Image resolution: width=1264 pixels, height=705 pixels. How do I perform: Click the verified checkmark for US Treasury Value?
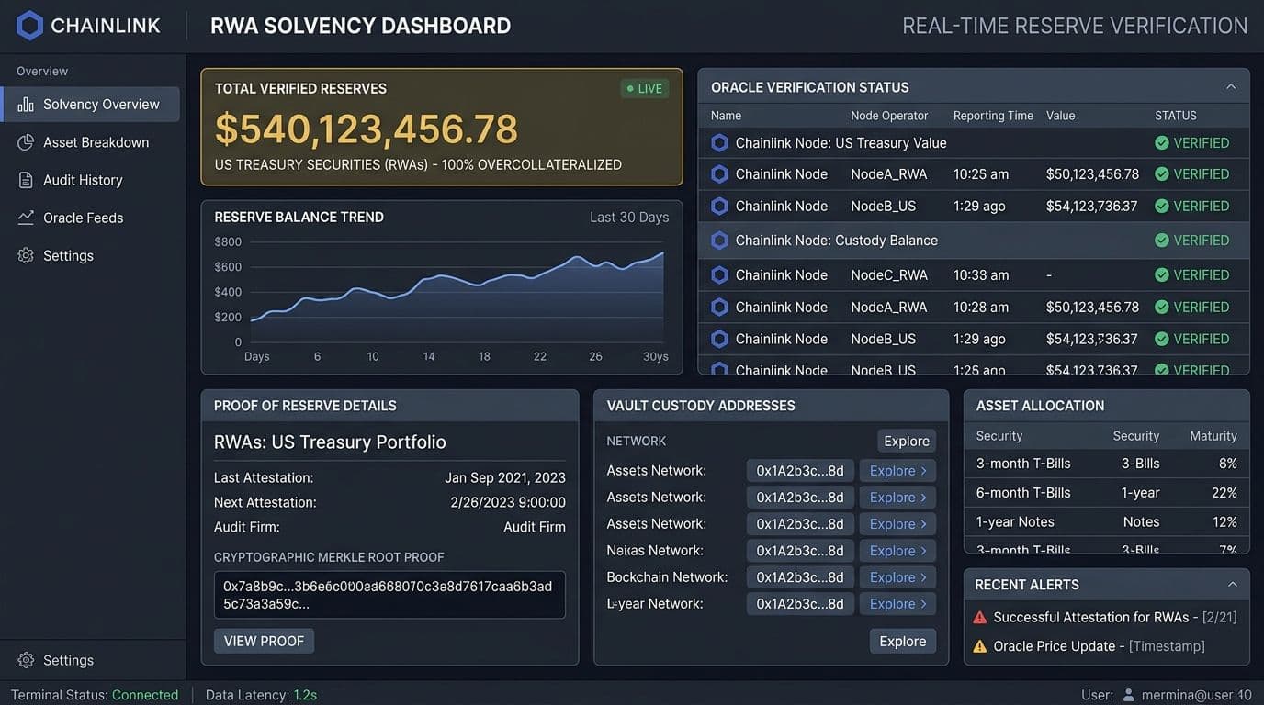click(1162, 143)
